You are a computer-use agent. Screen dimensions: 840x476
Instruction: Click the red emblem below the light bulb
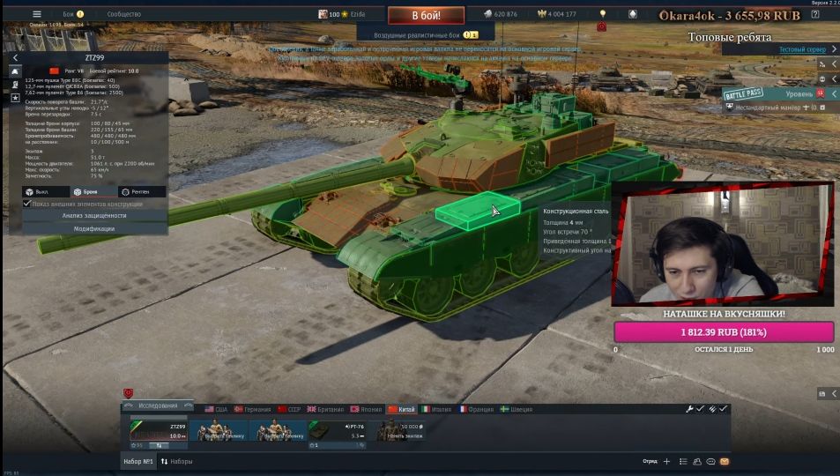click(602, 26)
